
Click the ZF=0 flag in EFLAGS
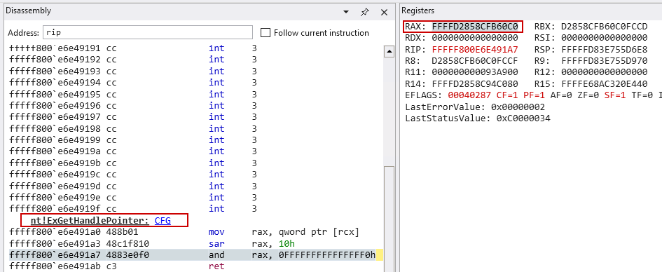[588, 95]
